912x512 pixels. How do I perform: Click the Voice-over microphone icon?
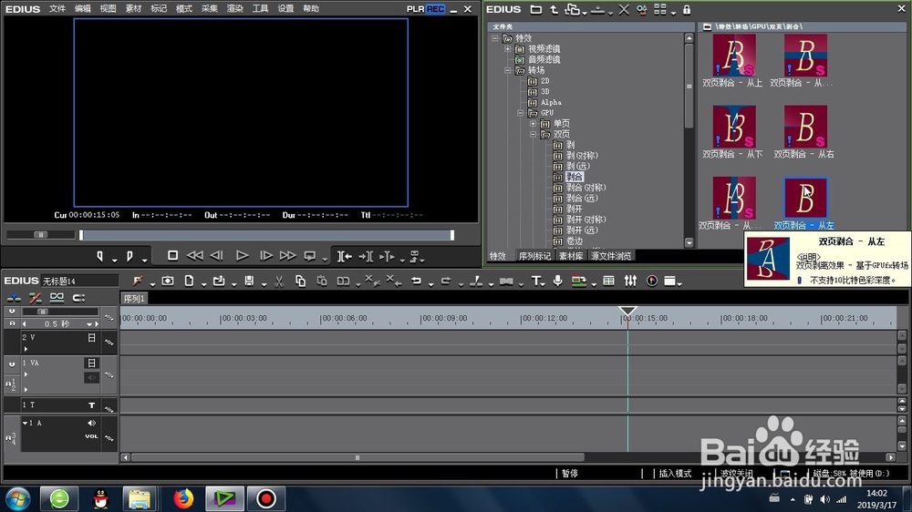pyautogui.click(x=558, y=282)
